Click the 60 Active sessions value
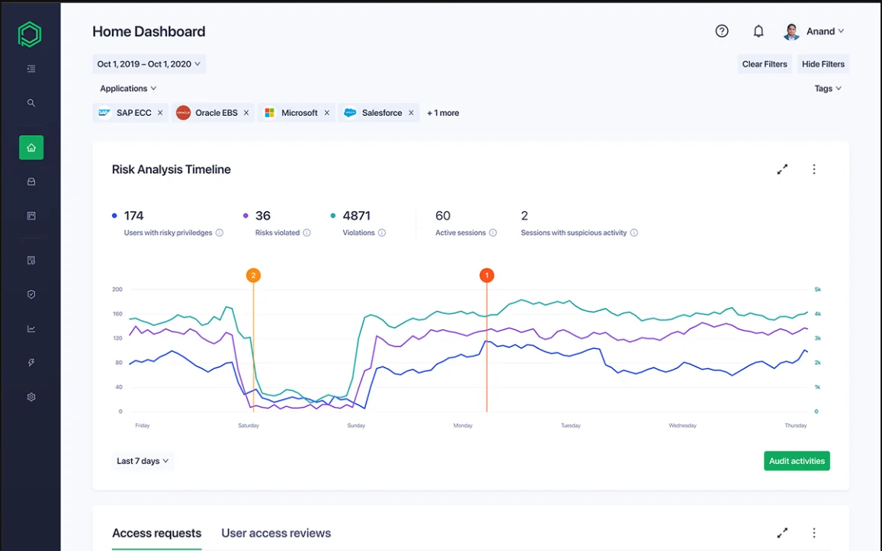The height and width of the screenshot is (551, 882). tap(443, 216)
